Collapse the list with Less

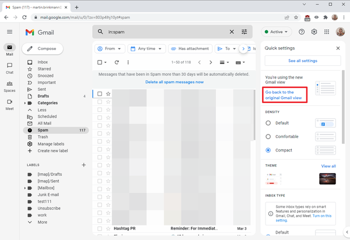coord(42,110)
